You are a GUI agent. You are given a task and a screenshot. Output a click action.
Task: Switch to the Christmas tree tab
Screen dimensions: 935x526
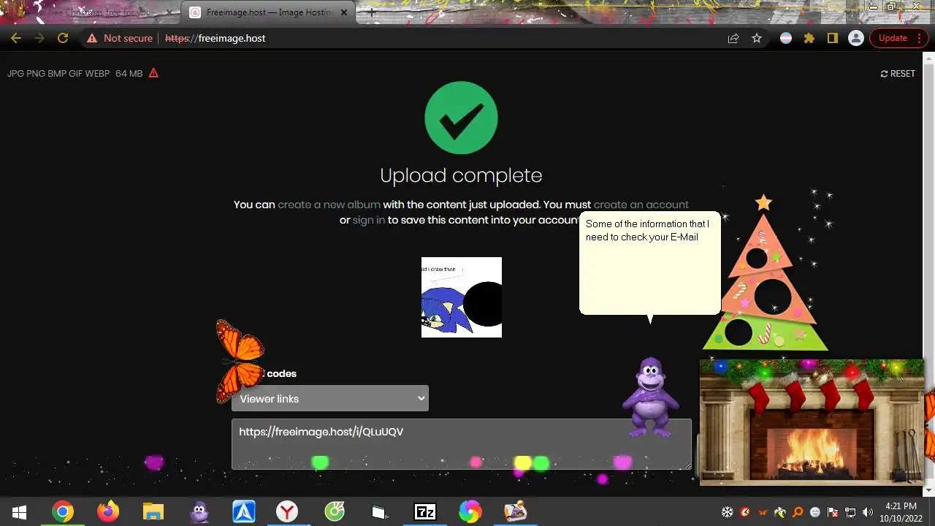point(91,12)
